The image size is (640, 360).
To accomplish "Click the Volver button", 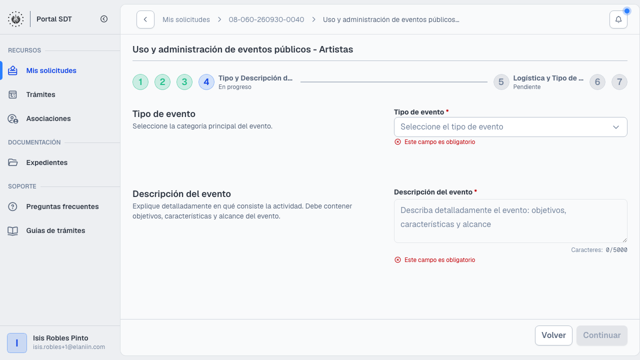I will click(553, 335).
